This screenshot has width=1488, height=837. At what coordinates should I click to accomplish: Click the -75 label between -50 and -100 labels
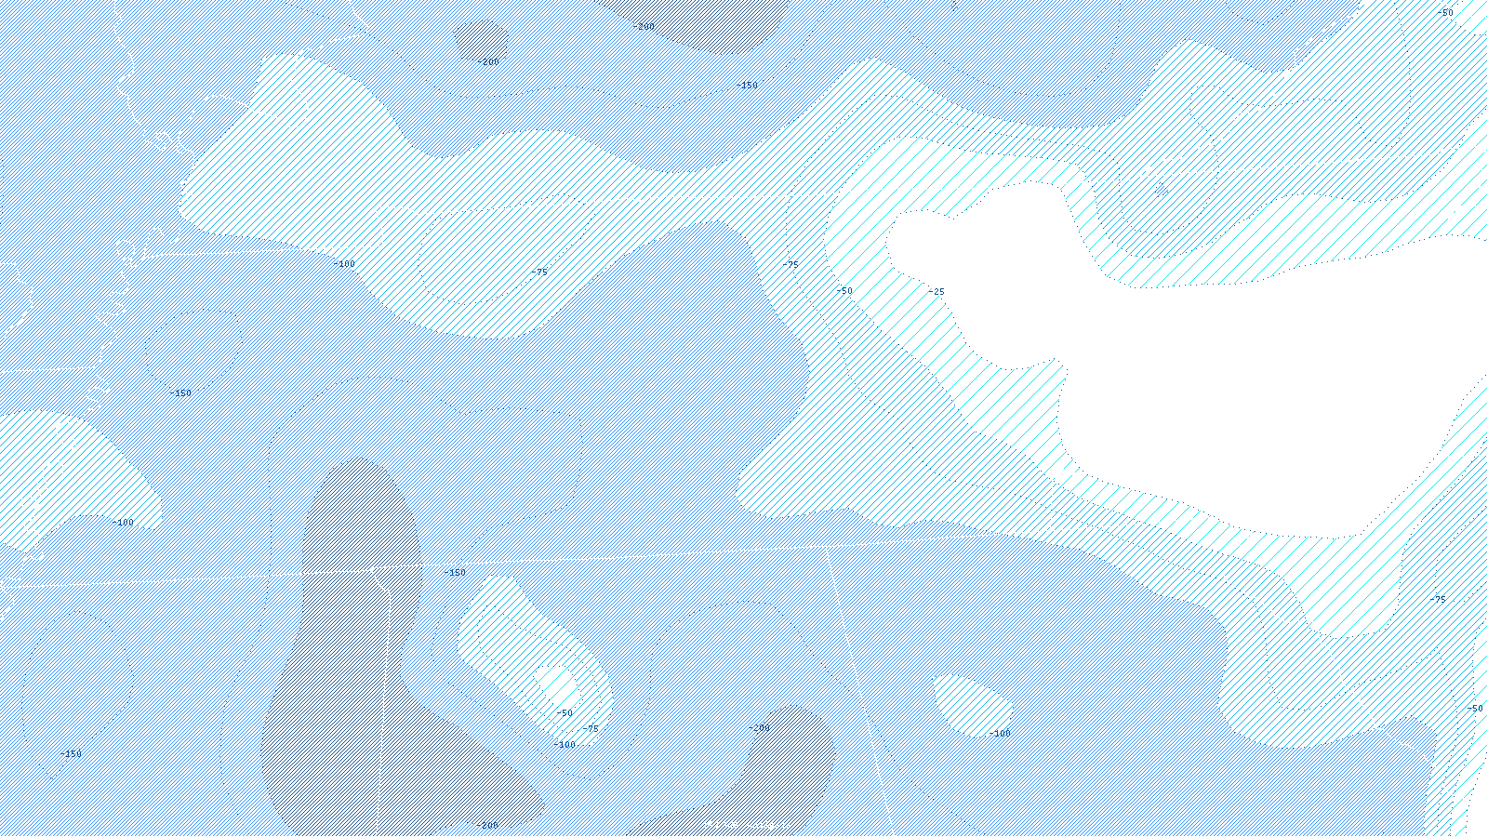click(x=591, y=729)
